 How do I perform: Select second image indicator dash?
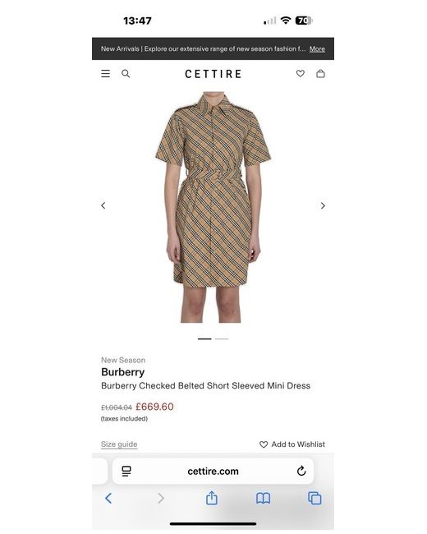222,338
